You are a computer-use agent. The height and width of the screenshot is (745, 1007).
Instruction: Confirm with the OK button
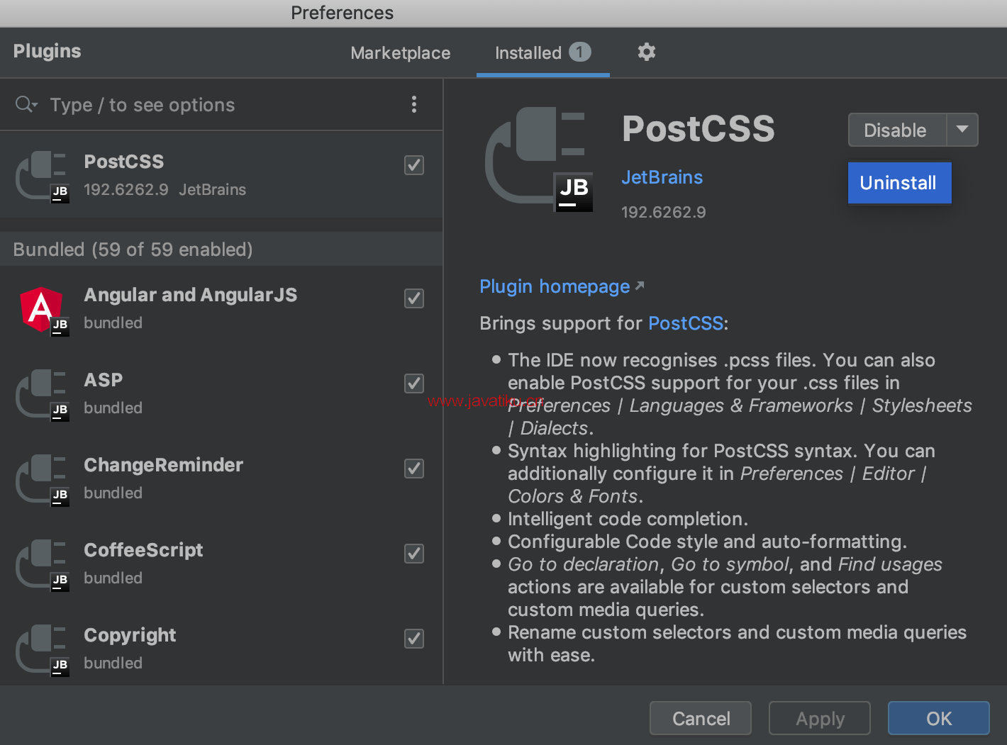pos(939,719)
